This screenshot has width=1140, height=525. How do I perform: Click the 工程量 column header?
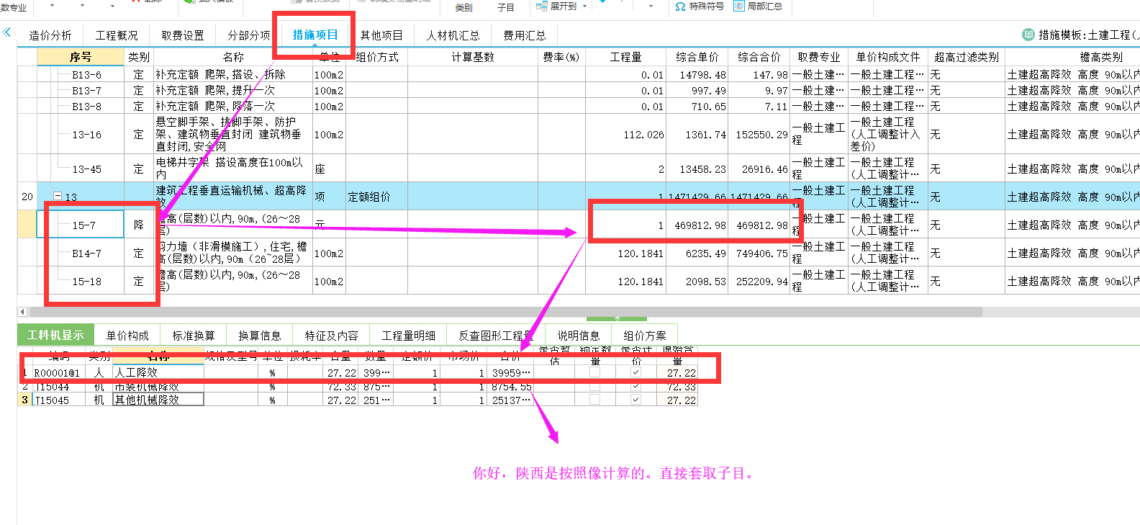coord(625,57)
